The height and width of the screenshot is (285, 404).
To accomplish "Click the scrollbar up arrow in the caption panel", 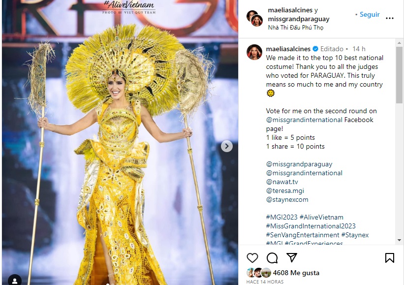I will click(x=399, y=43).
